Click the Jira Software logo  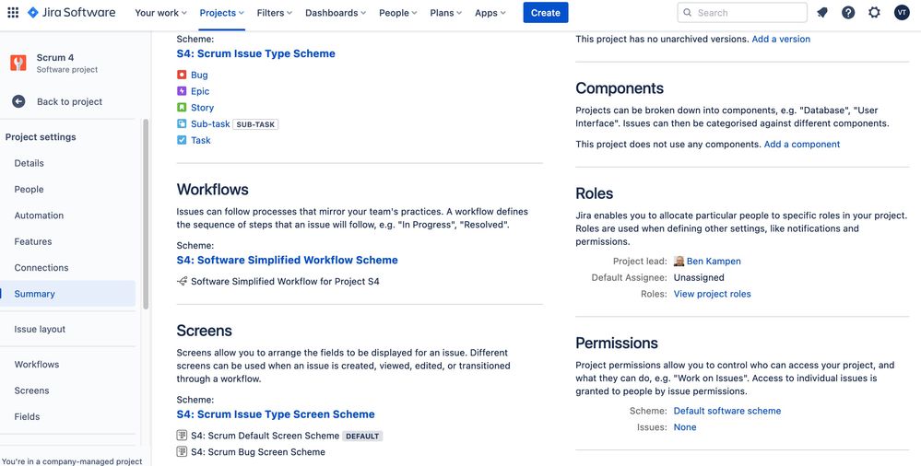tap(72, 12)
